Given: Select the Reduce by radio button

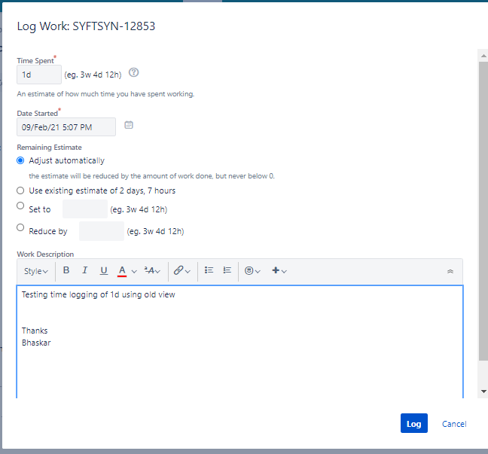Looking at the screenshot, I should 20,227.
